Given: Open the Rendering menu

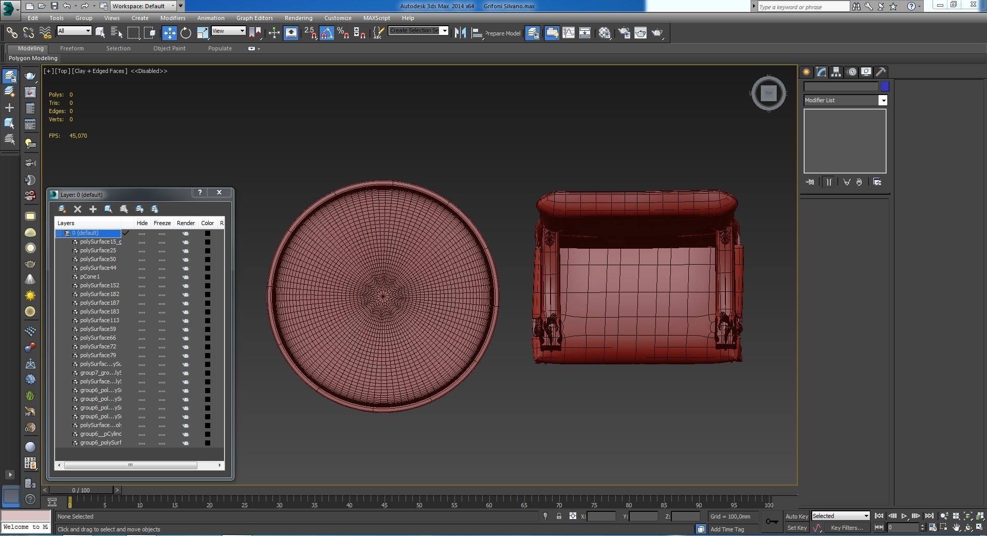Looking at the screenshot, I should 298,18.
